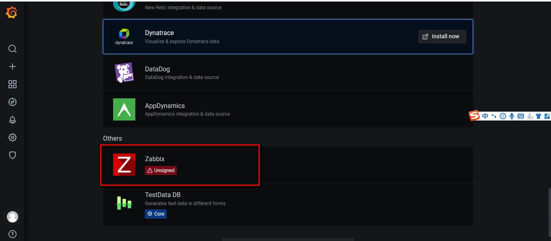This screenshot has height=241, width=551.
Task: Select the Dynatrace data source title
Action: click(x=159, y=33)
